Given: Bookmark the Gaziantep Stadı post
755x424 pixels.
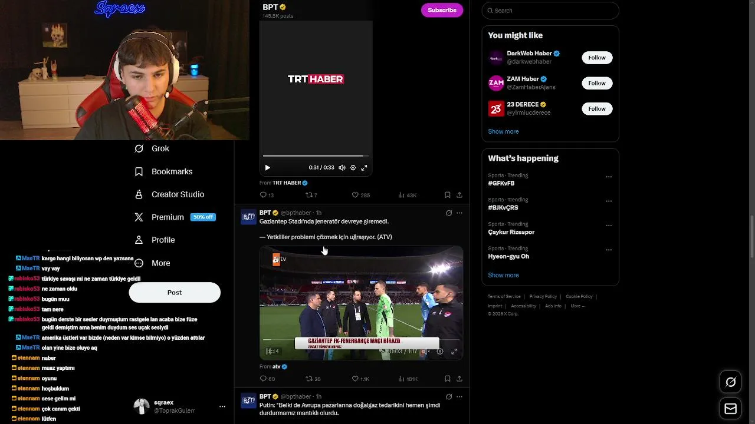Looking at the screenshot, I should point(448,379).
